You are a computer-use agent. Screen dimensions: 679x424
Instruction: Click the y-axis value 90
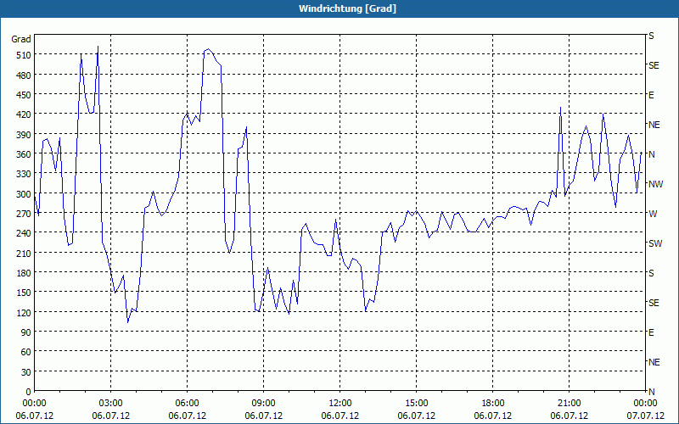(25, 332)
